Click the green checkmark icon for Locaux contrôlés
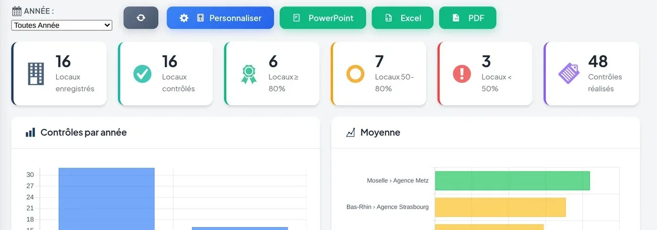 [143, 74]
